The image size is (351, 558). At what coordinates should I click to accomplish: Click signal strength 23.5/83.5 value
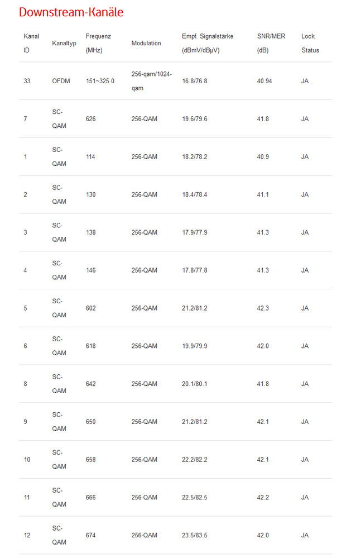pyautogui.click(x=195, y=536)
